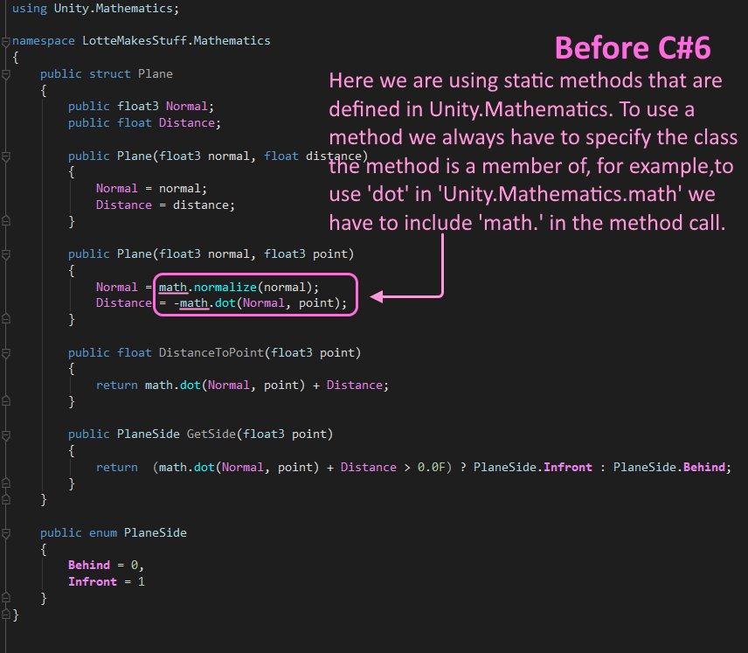Screen dimensions: 748x653
Task: Click 'LotteMakesStuff.Mathematics' namespace name
Action: (x=176, y=40)
